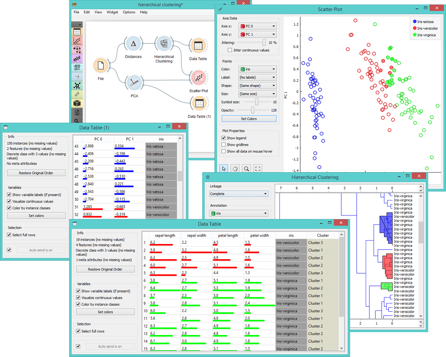Open the View menu
The height and width of the screenshot is (357, 446).
click(x=98, y=12)
